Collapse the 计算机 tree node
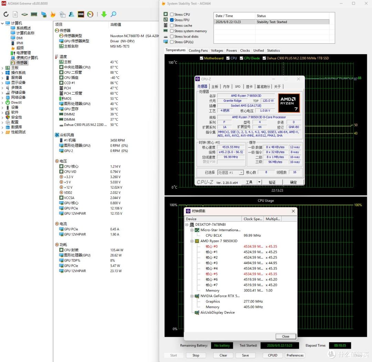Image resolution: width=372 pixels, height=362 pixels. tap(2, 23)
